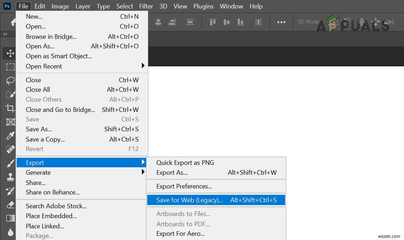Choose Close and Go to Bridge...
404x240 pixels.
(x=82, y=110)
